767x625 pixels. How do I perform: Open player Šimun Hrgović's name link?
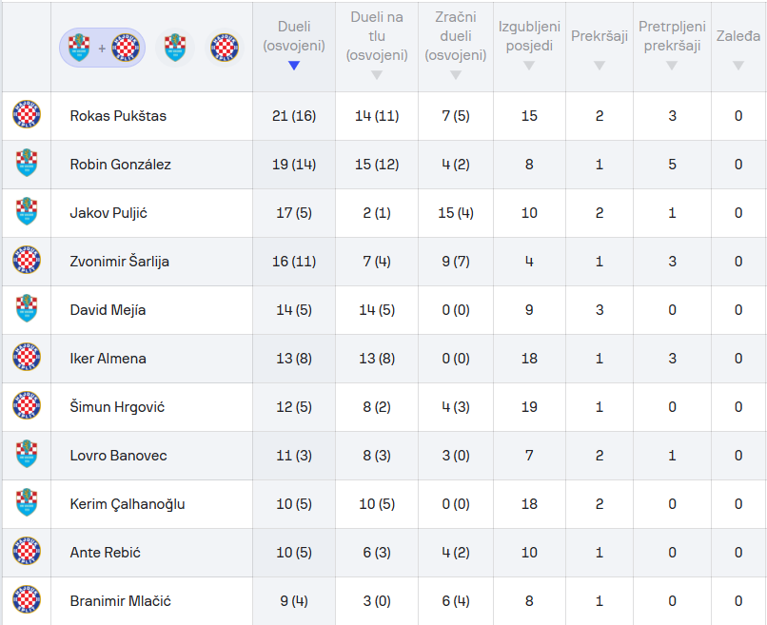117,407
